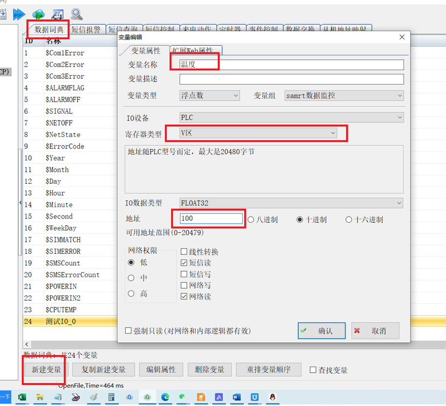Image resolution: width=446 pixels, height=406 pixels.
Task: Open the notepad taskbar icon
Action: tap(58, 397)
